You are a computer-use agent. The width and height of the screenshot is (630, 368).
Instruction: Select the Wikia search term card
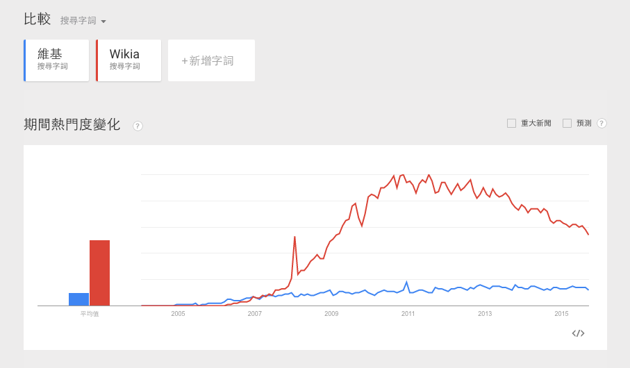129,60
